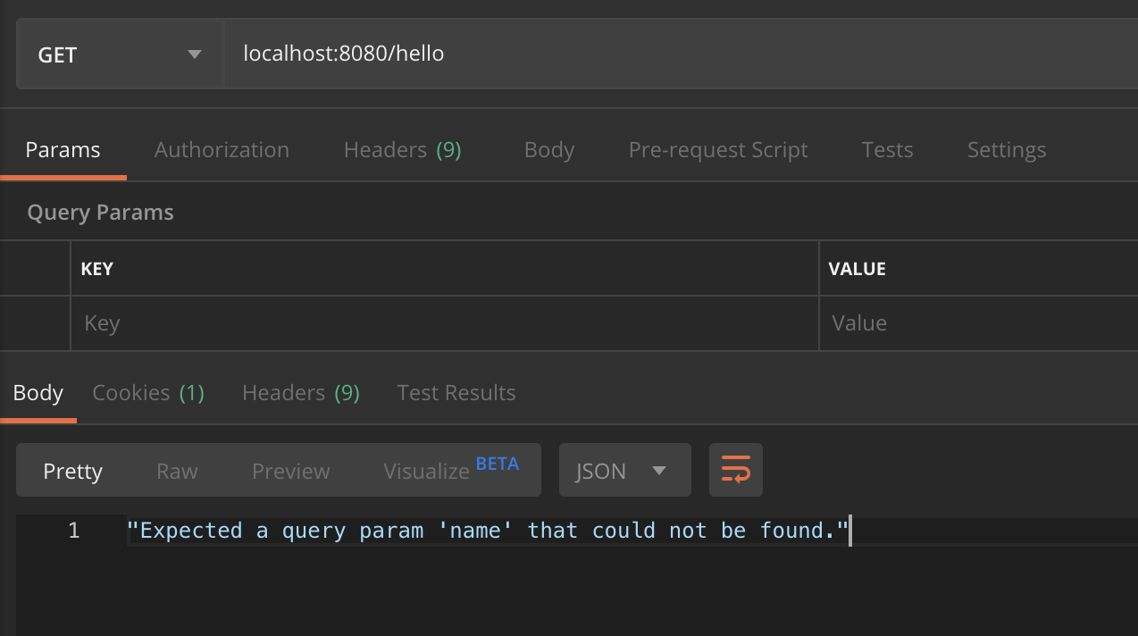Screen dimensions: 1138x636
Task: Open the Visualize BETA view
Action: (x=449, y=470)
